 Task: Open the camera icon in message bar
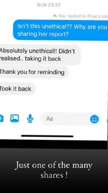point(1,119)
